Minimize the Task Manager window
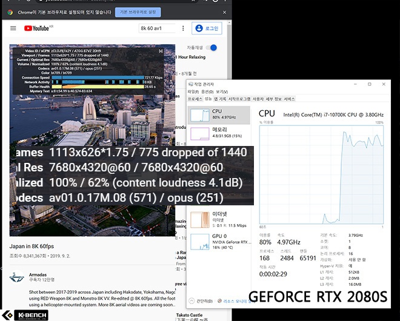400x321 pixels. (355, 84)
